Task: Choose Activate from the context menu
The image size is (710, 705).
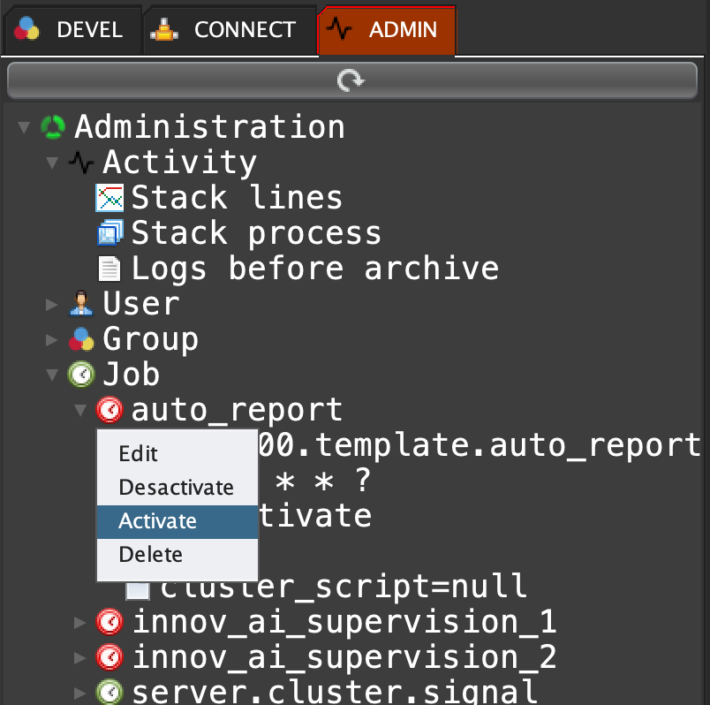Action: pyautogui.click(x=157, y=521)
